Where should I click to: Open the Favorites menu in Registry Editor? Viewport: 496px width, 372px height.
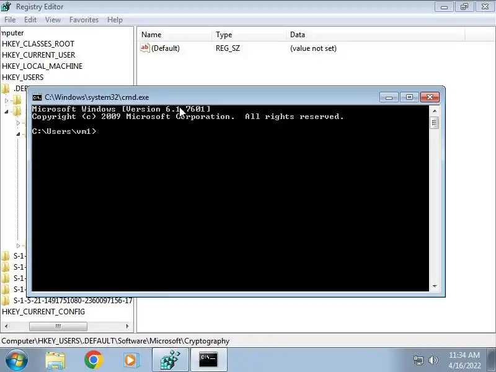point(84,20)
